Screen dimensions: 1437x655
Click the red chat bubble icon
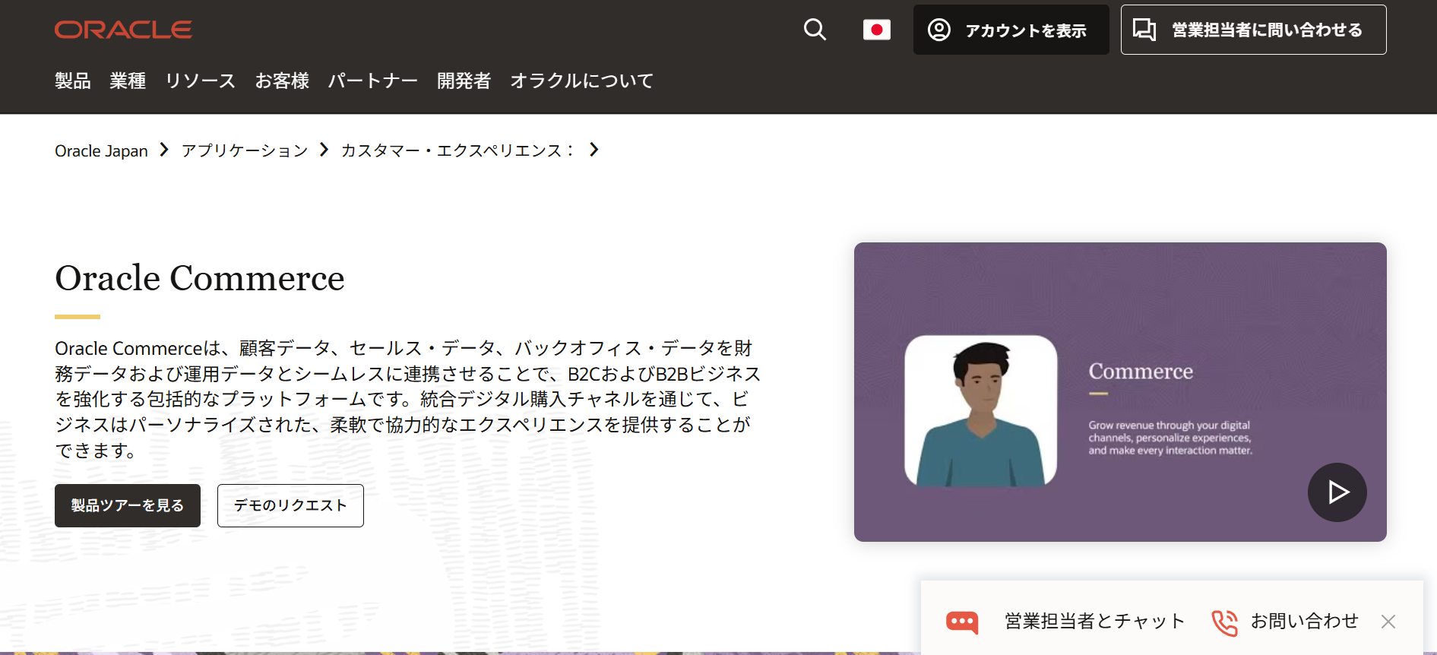[x=962, y=622]
